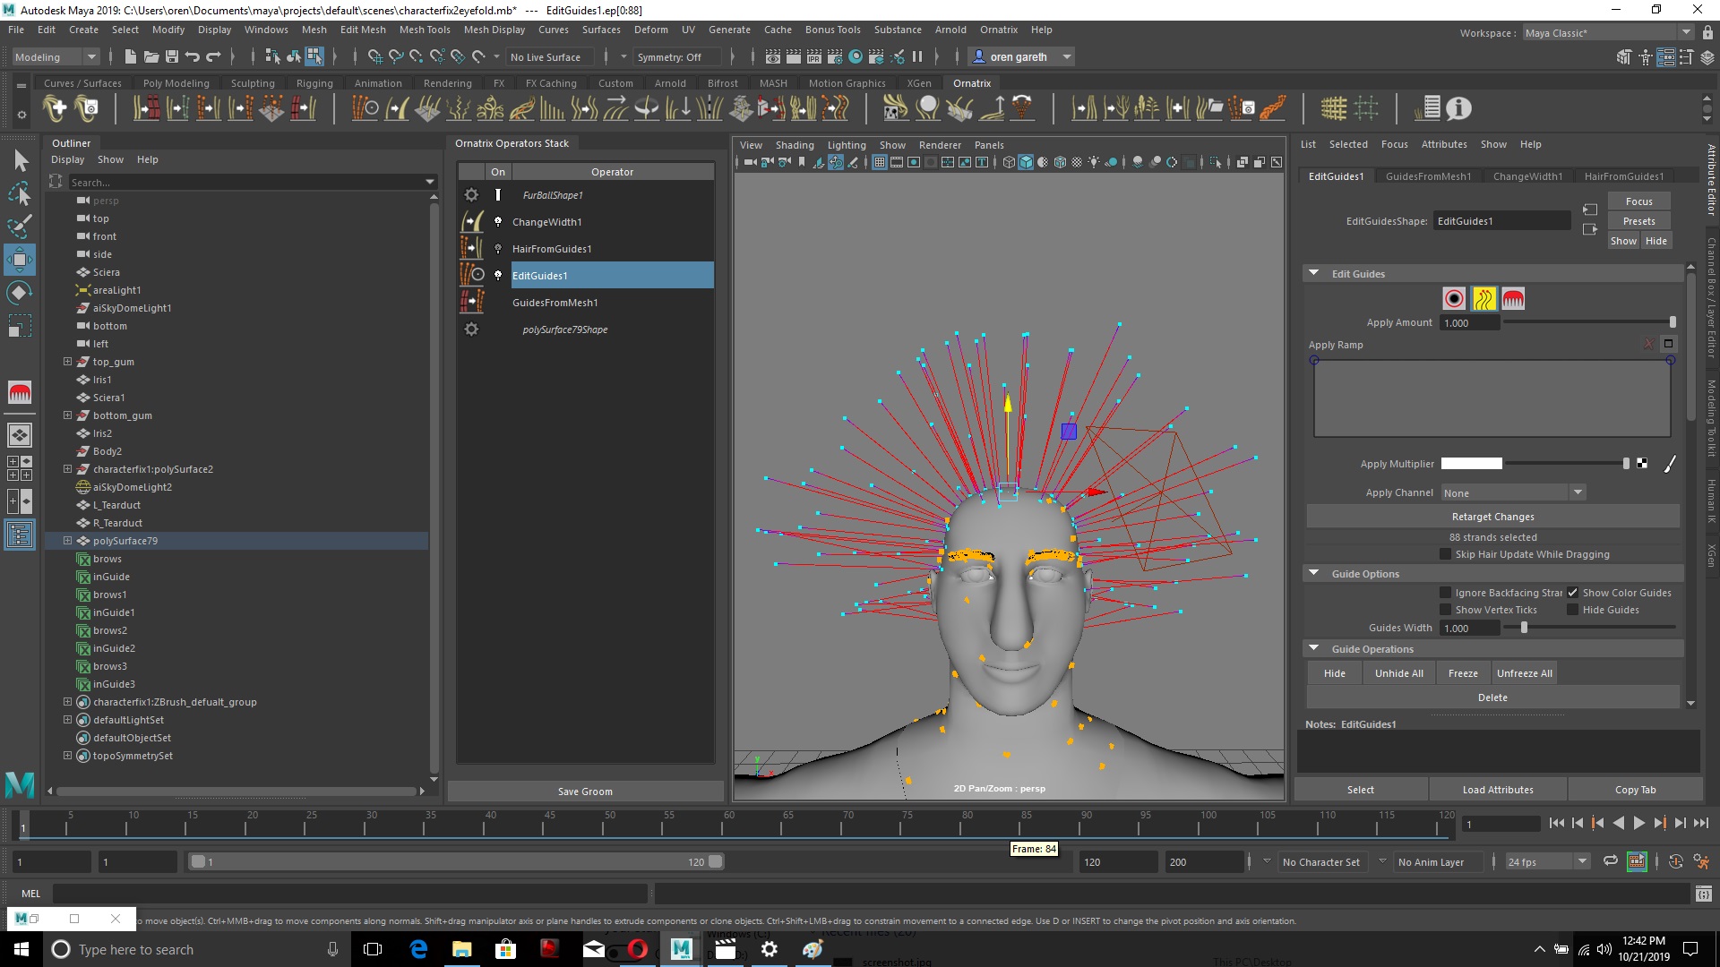Expand the Edit Guides section

point(1315,273)
